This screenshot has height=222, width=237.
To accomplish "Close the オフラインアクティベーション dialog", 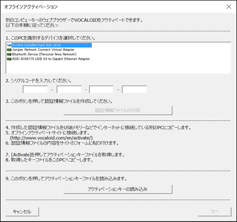I will (x=229, y=7).
